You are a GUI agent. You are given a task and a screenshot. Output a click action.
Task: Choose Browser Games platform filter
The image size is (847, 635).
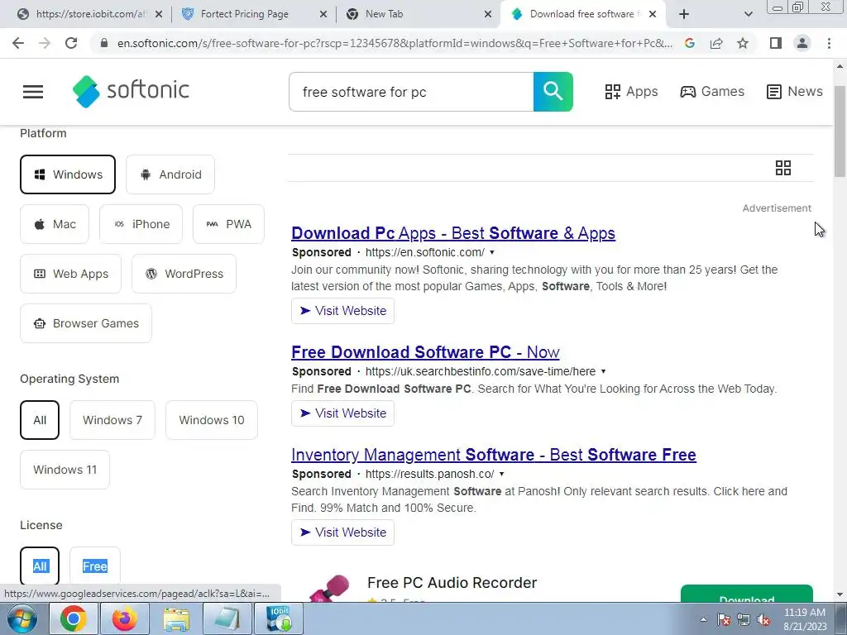[x=86, y=323]
